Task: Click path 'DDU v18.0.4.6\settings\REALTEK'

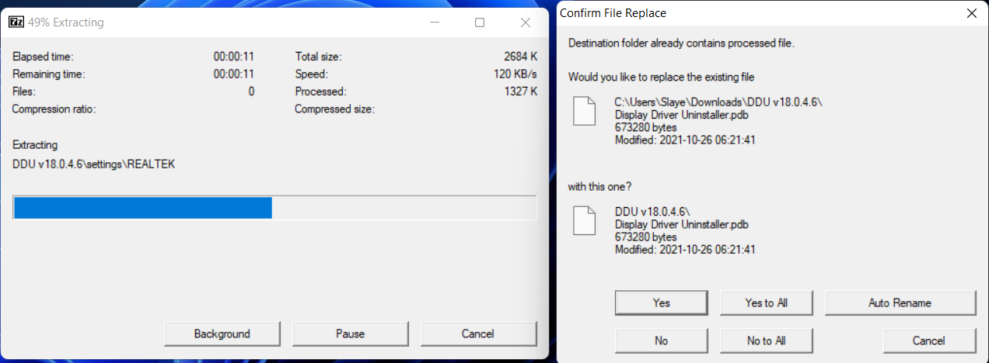Action: pos(94,164)
